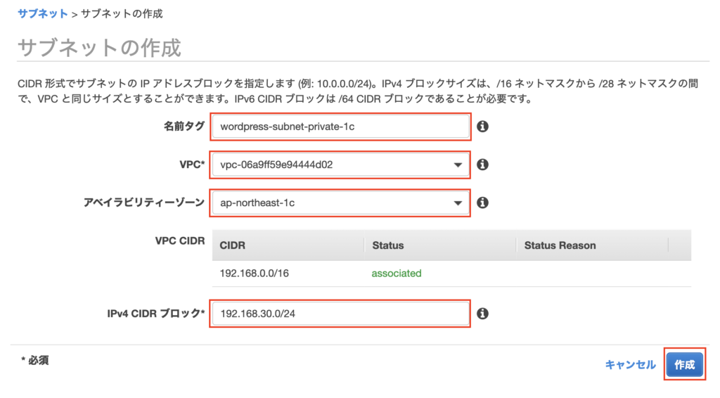
Task: Click the 名前タグ input with wordpress-subnet-private-1c
Action: pos(340,127)
